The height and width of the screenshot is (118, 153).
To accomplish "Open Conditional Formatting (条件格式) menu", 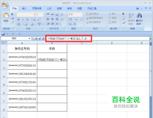I will [x=93, y=14].
